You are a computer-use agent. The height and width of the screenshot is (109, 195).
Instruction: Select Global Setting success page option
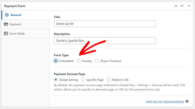coord(56,80)
